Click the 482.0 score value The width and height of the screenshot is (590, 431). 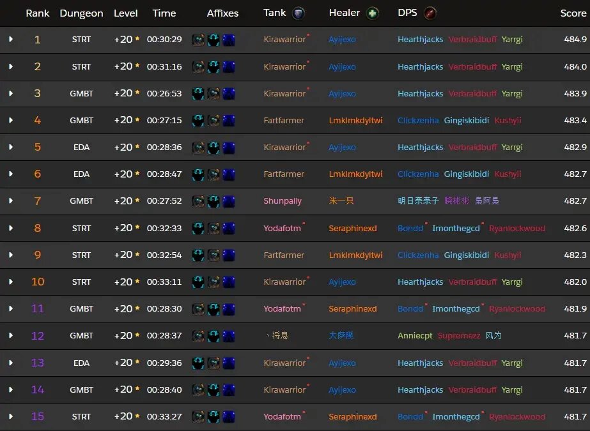[575, 282]
